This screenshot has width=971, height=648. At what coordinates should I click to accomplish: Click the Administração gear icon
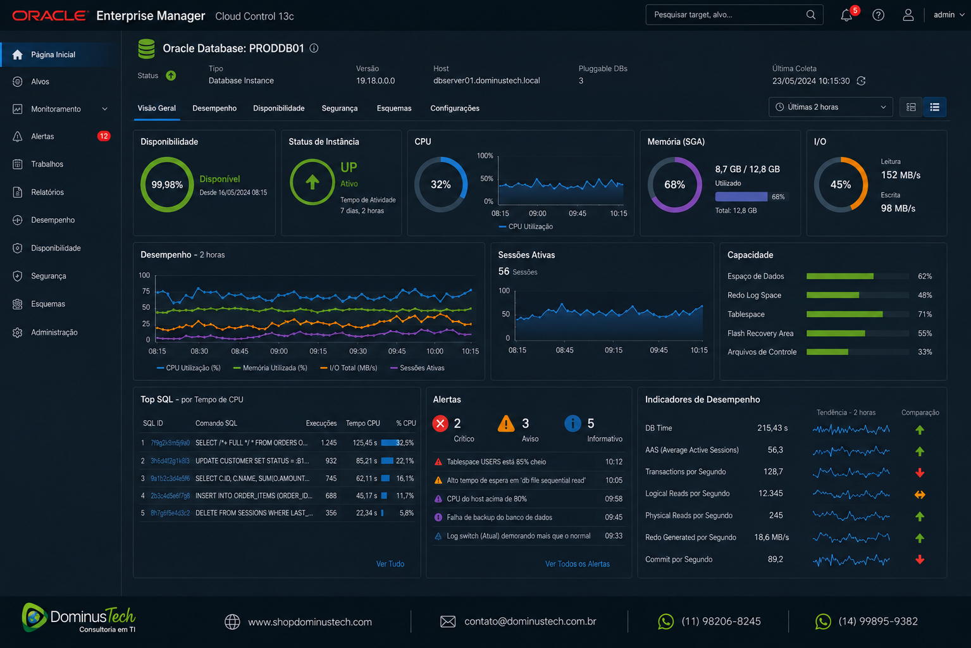coord(18,333)
